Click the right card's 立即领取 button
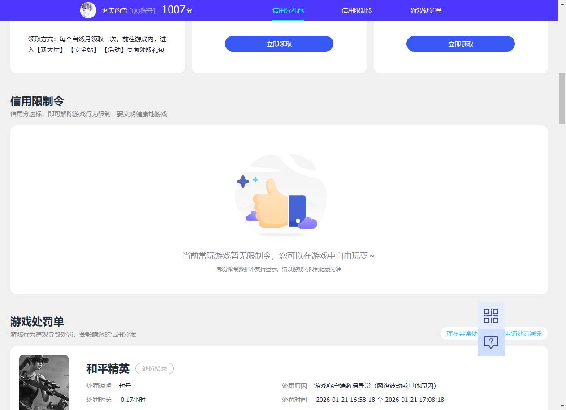 point(461,44)
